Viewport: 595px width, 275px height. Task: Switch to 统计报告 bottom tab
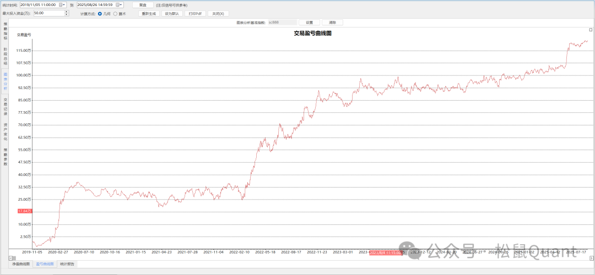68,264
